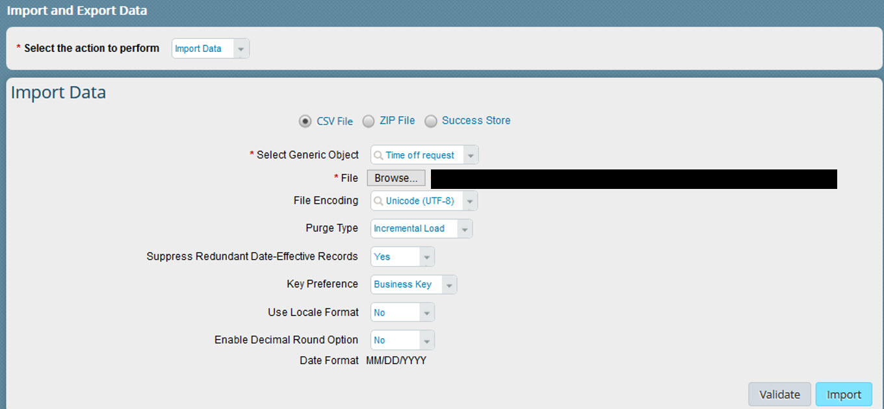Open the File Encoding dropdown arrow
Screen dimensions: 884x409
point(470,201)
